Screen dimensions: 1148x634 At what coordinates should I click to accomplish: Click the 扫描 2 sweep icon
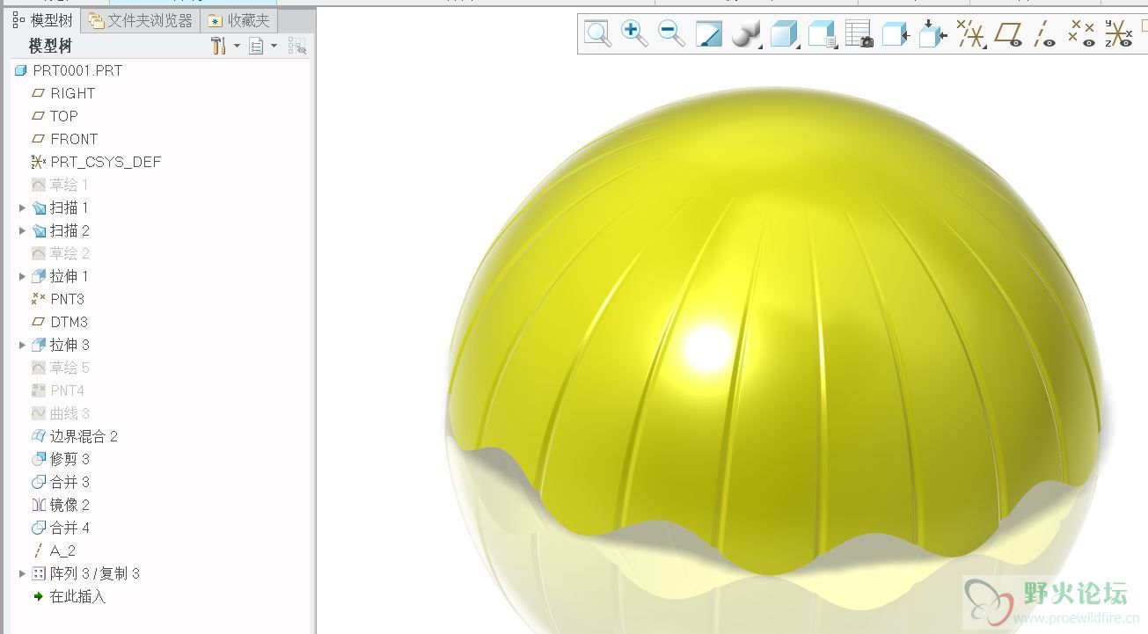point(39,230)
